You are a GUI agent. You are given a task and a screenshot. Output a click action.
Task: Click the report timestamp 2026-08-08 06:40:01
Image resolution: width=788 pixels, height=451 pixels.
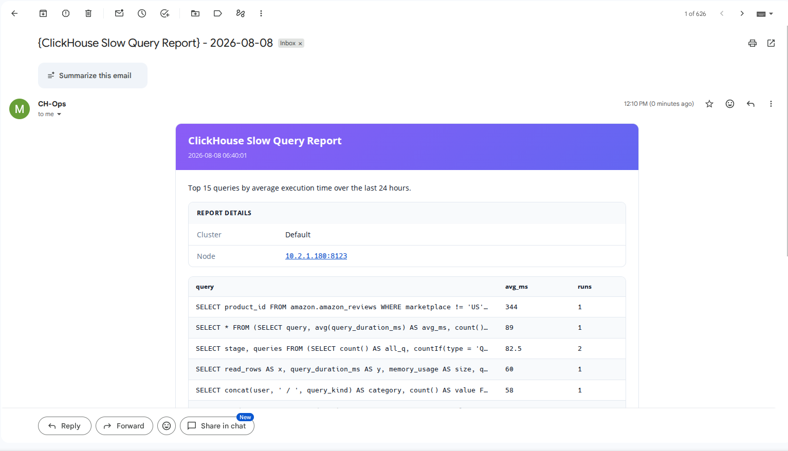click(217, 156)
